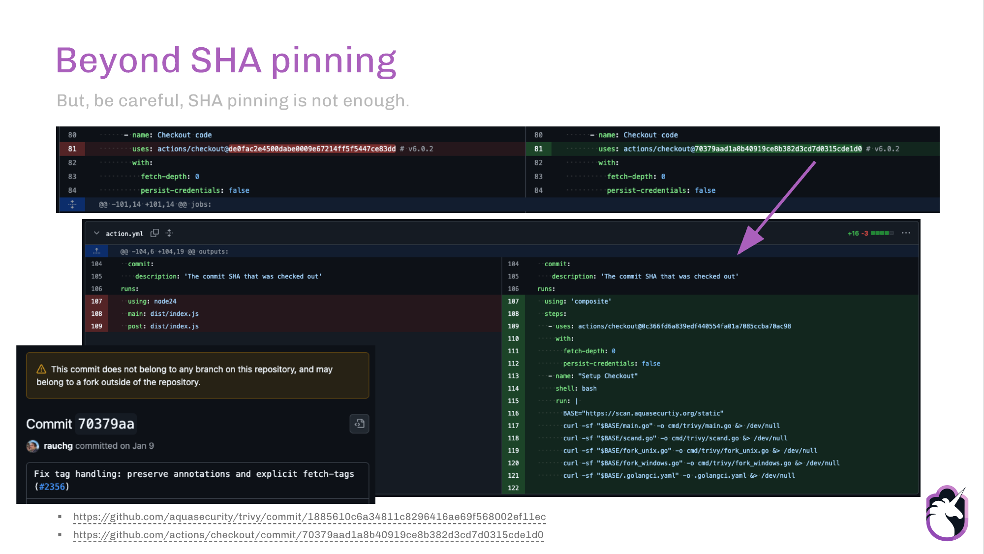Viewport: 984px width, 554px height.
Task: Open the three-dots menu for action.yml
Action: click(x=906, y=233)
